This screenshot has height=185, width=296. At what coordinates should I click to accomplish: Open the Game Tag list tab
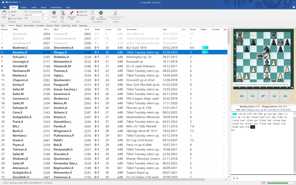[66, 25]
